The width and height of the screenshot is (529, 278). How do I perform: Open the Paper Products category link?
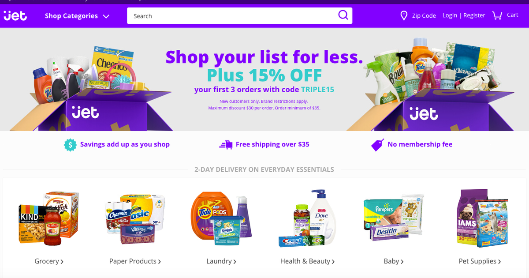135,261
